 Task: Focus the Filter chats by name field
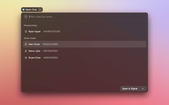coord(79,17)
